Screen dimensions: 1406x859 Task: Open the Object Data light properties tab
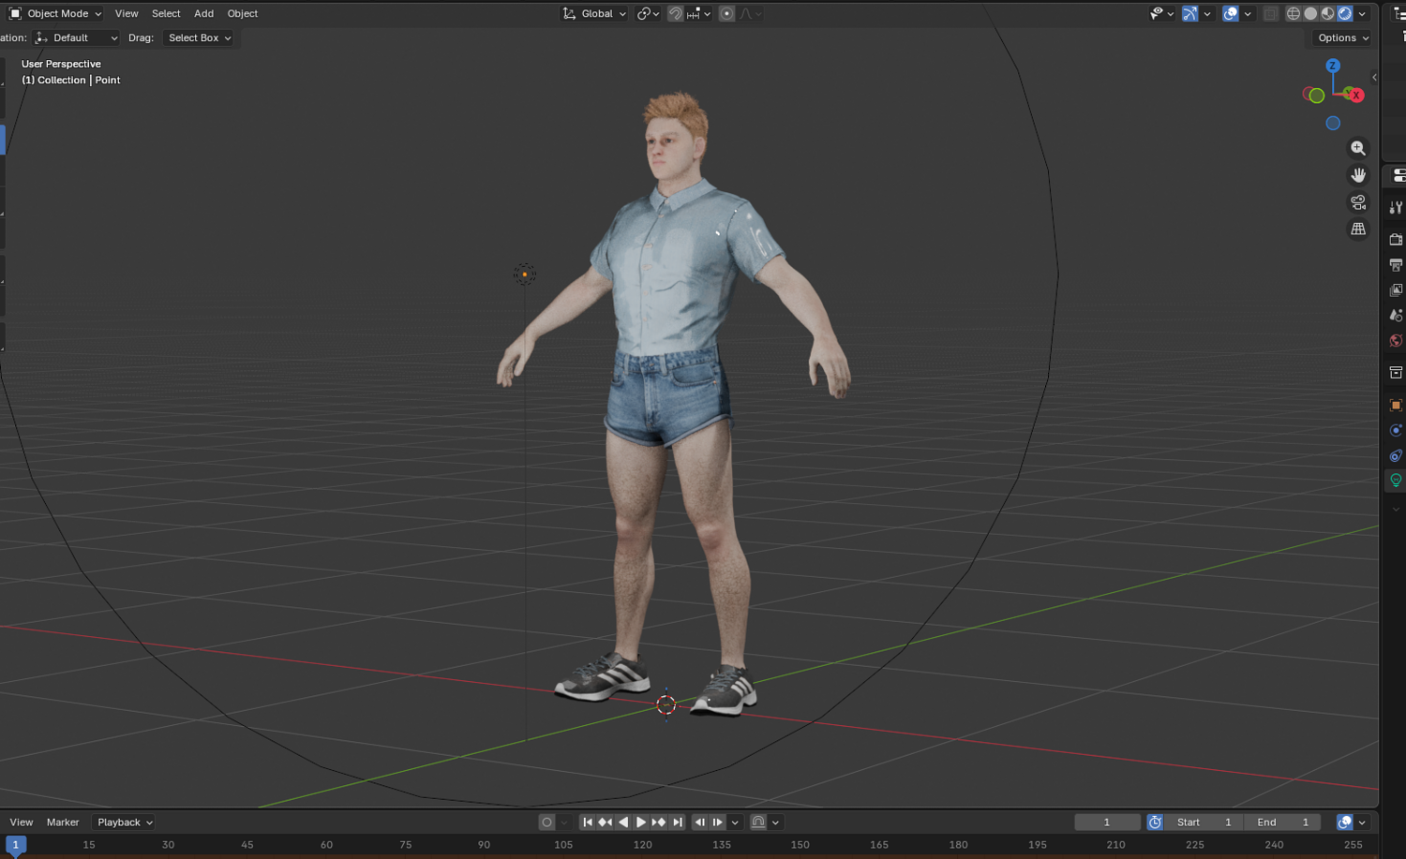(1396, 481)
